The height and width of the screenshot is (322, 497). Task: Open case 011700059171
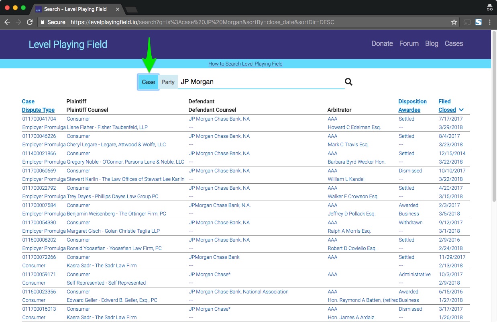coord(39,275)
